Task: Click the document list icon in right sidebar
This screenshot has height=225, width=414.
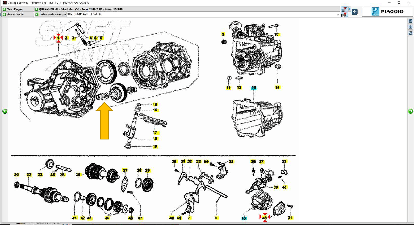Action: click(411, 27)
